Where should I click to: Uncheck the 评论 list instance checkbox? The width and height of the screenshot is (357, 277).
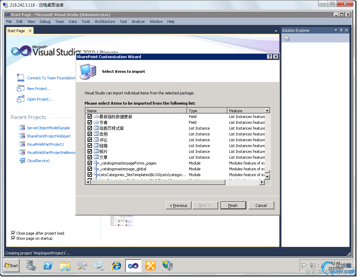coord(90,140)
